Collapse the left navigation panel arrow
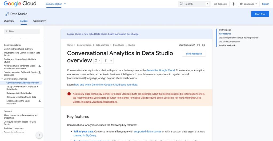Image resolution: width=273 pixels, height=141 pixels. click(x=39, y=135)
